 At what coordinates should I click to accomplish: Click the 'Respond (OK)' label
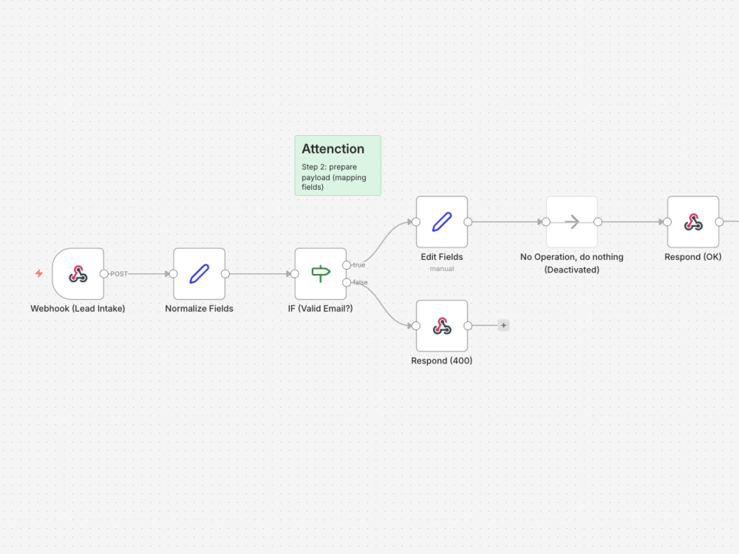(693, 257)
